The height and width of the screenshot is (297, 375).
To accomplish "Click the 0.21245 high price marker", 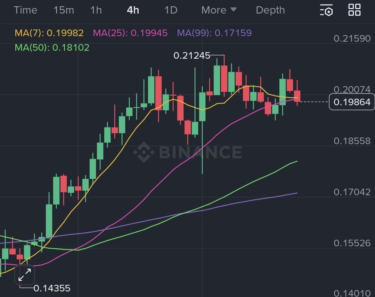I will (192, 56).
